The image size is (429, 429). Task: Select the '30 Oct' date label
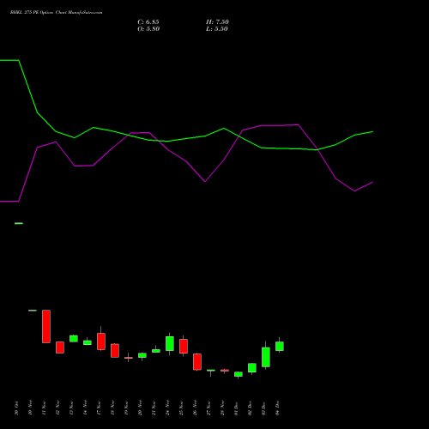pyautogui.click(x=16, y=408)
